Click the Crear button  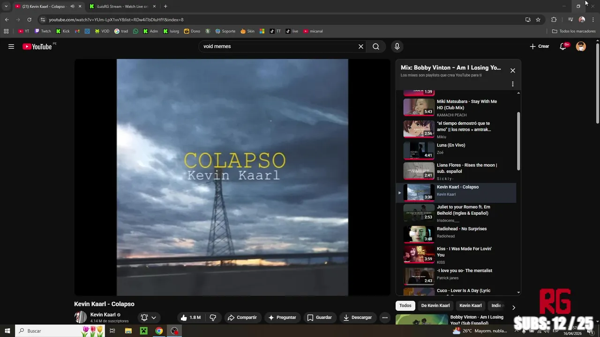(x=539, y=46)
